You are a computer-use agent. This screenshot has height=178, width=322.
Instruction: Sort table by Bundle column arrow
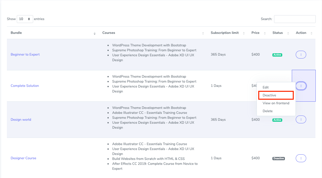95,33
